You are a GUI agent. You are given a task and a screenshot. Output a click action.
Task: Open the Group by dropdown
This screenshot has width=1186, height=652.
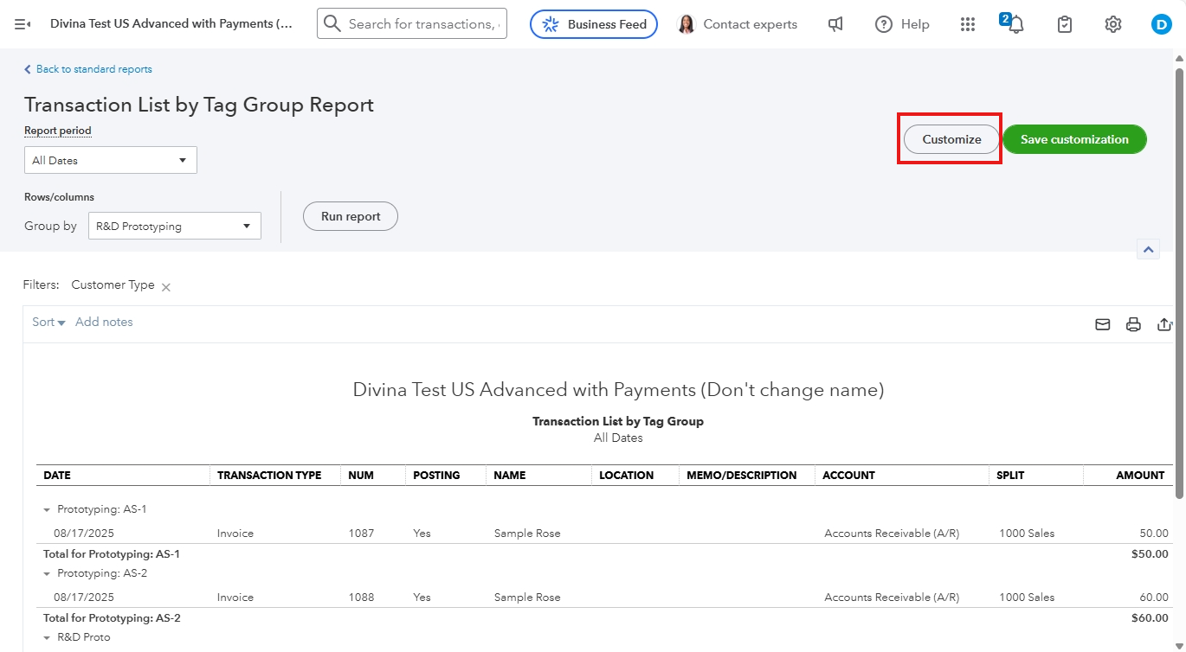tap(174, 227)
